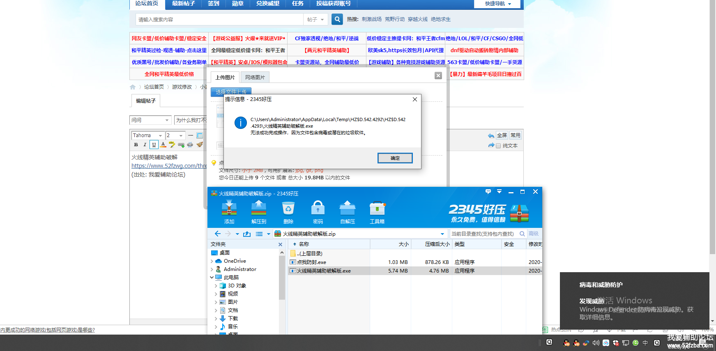Click the forum search magnifier button
This screenshot has height=351, width=716.
pyautogui.click(x=337, y=19)
